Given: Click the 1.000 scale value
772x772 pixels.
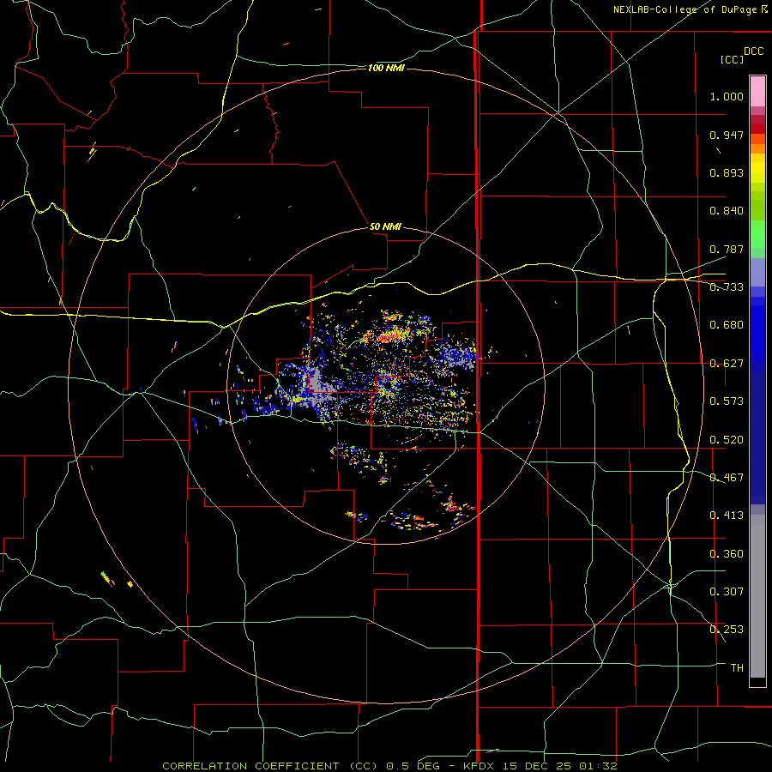Looking at the screenshot, I should [727, 96].
